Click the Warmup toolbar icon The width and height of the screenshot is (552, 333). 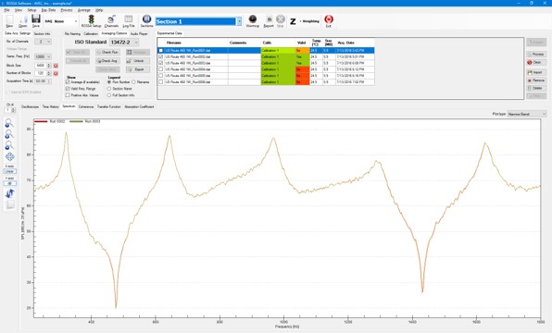point(253,21)
